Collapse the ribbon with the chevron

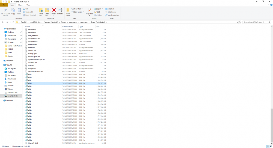[268, 5]
